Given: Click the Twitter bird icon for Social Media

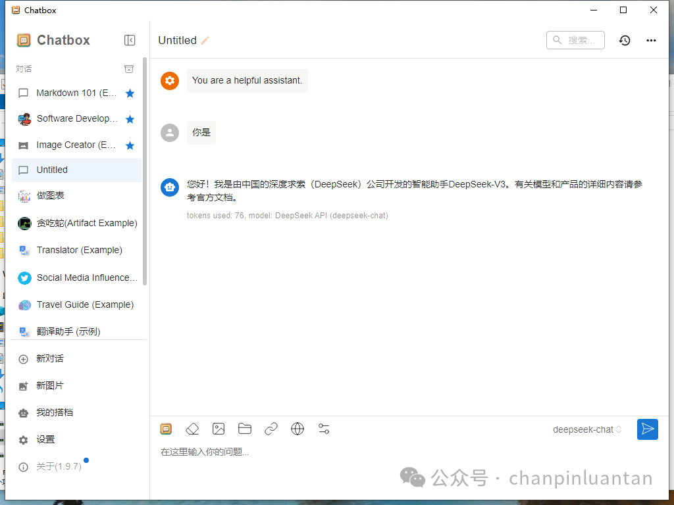Looking at the screenshot, I should point(24,278).
